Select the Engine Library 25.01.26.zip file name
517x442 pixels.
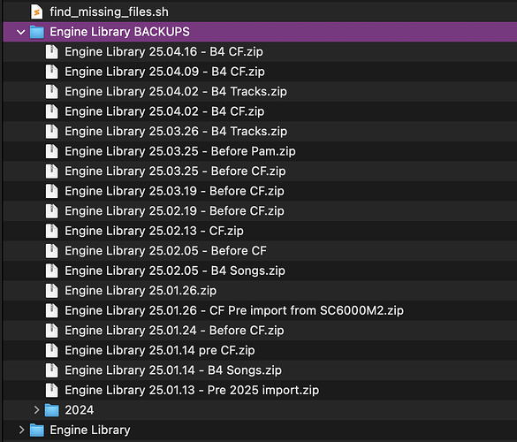click(141, 291)
